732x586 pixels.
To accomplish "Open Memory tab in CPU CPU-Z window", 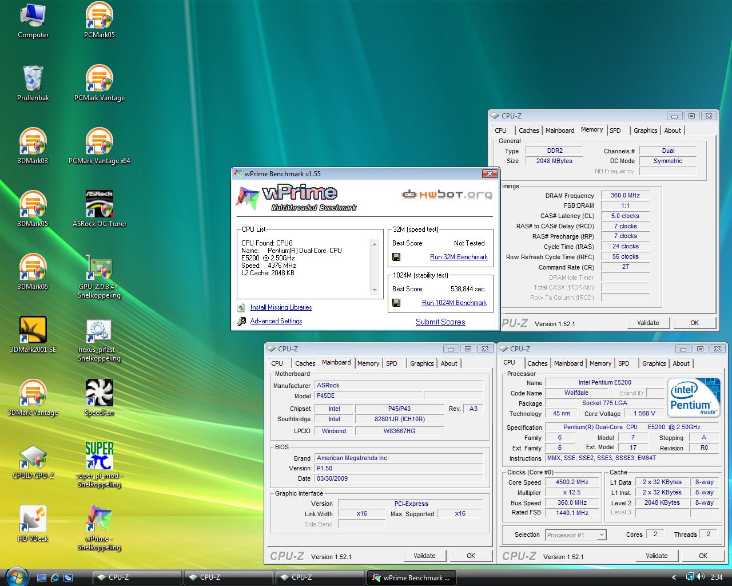I will [x=600, y=363].
